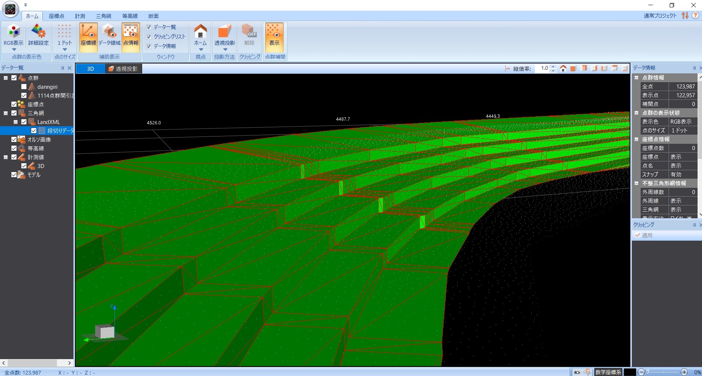Image resolution: width=702 pixels, height=376 pixels.
Task: Click the ホーム viewpoint icon in ribbon
Action: tap(201, 33)
